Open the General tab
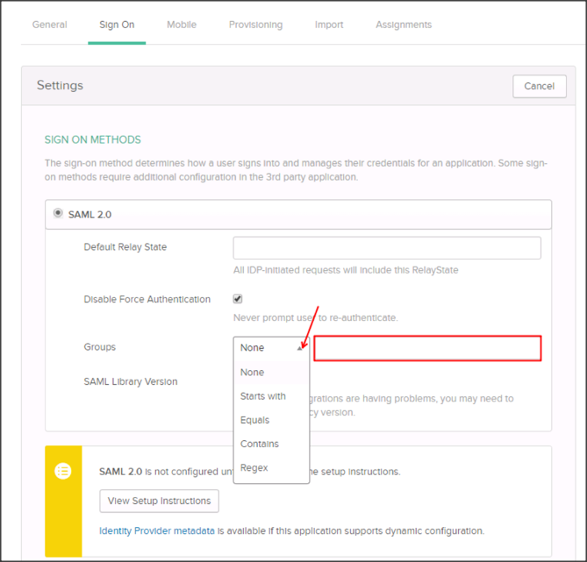 (x=49, y=25)
